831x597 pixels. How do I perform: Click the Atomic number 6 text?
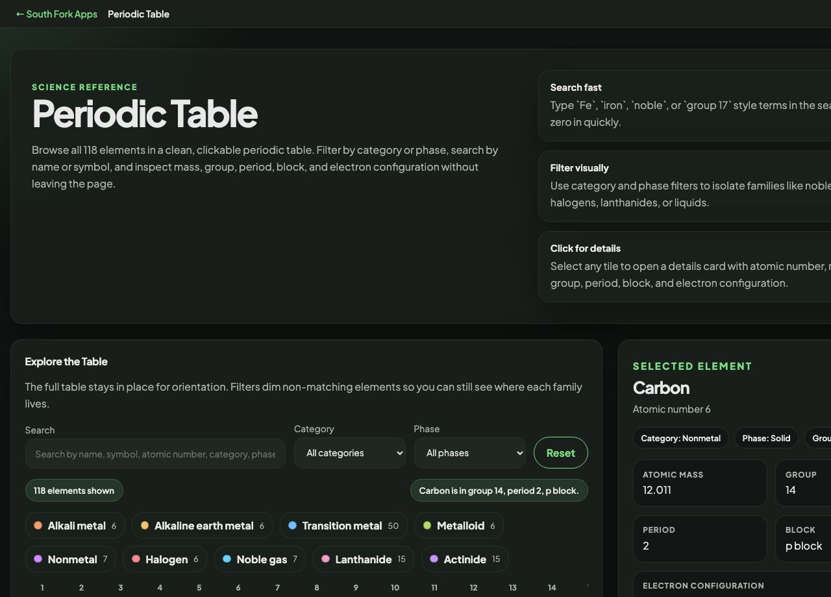(x=672, y=409)
